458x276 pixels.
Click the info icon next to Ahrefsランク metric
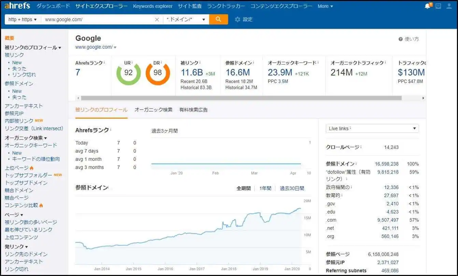104,63
